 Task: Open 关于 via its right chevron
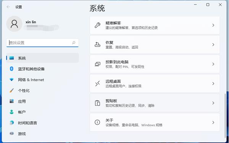pos(213,122)
